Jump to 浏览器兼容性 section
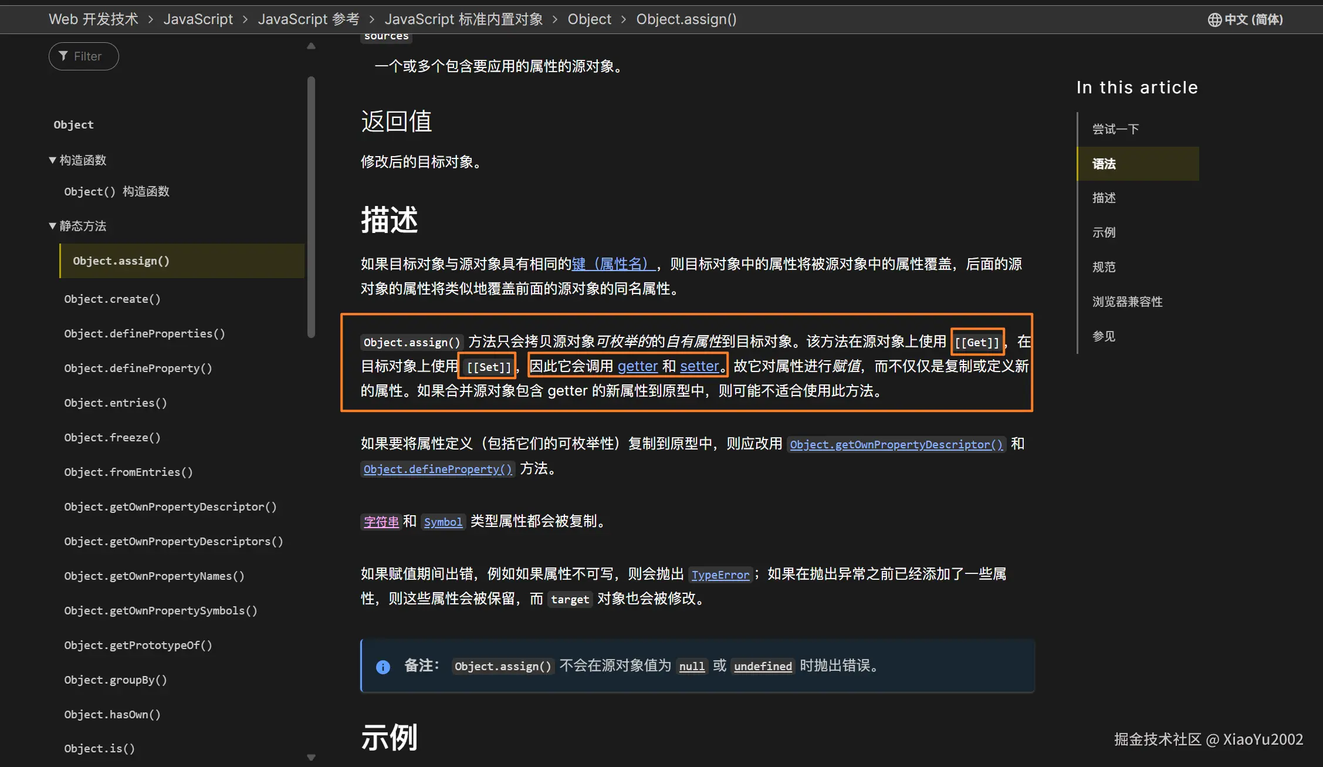Image resolution: width=1323 pixels, height=767 pixels. (1126, 301)
